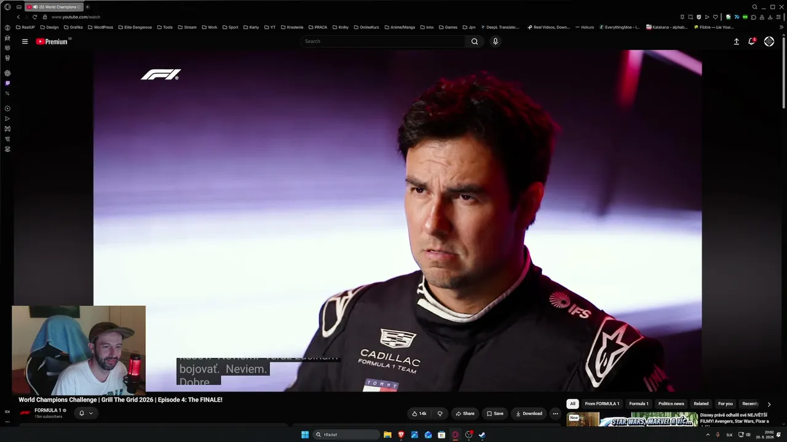Download the video
787x442 pixels.
529,414
